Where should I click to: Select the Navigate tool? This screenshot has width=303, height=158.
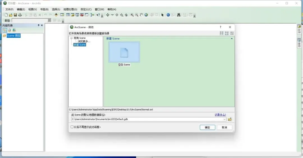coord(108,15)
